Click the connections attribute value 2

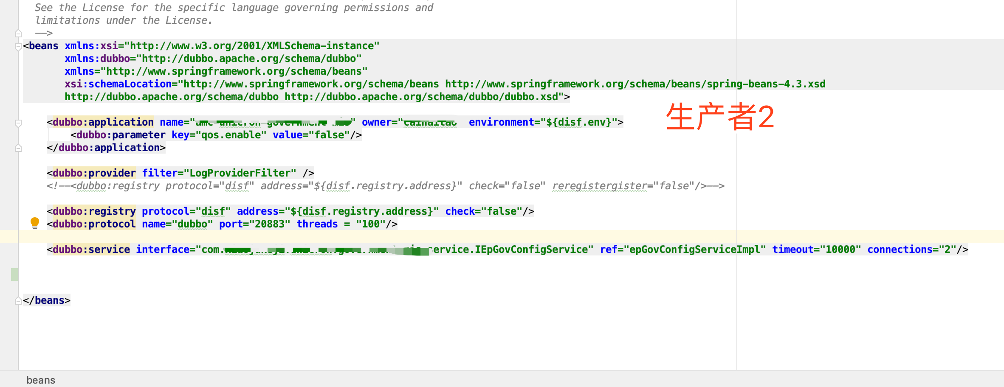pyautogui.click(x=947, y=250)
